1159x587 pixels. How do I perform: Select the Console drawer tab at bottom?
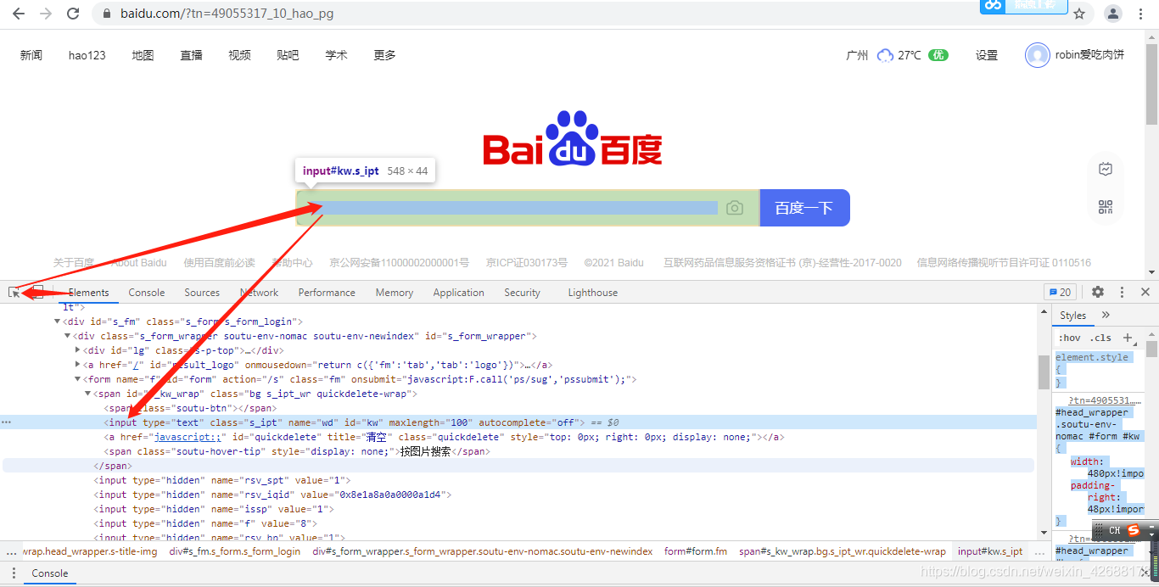pyautogui.click(x=50, y=573)
